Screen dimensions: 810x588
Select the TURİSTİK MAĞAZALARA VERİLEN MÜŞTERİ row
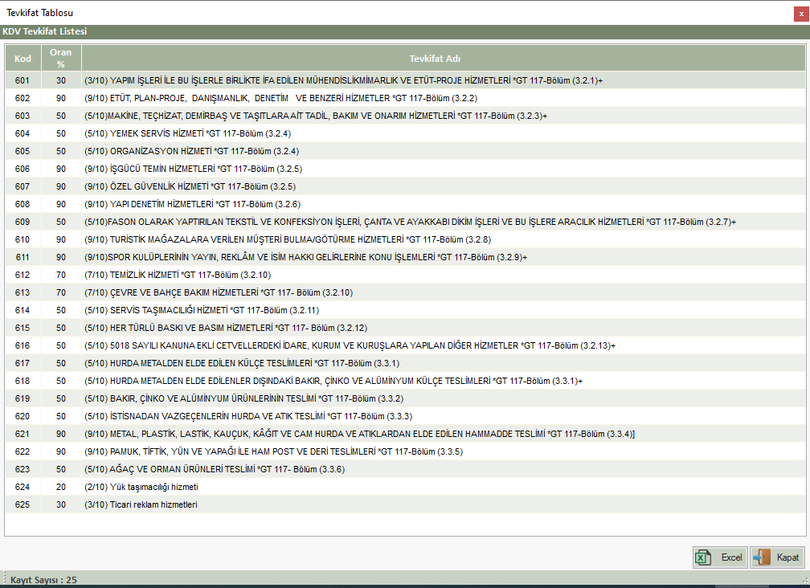point(406,239)
